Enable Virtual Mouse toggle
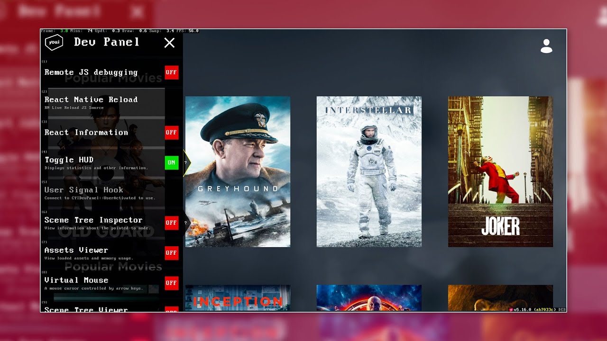Viewport: 607px width, 341px height. click(x=171, y=283)
